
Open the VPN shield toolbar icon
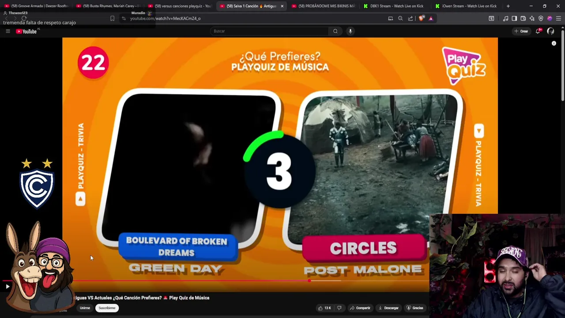click(541, 19)
